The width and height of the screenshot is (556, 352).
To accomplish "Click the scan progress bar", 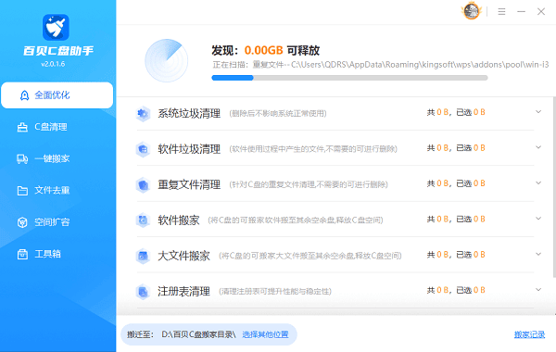I will (349, 78).
